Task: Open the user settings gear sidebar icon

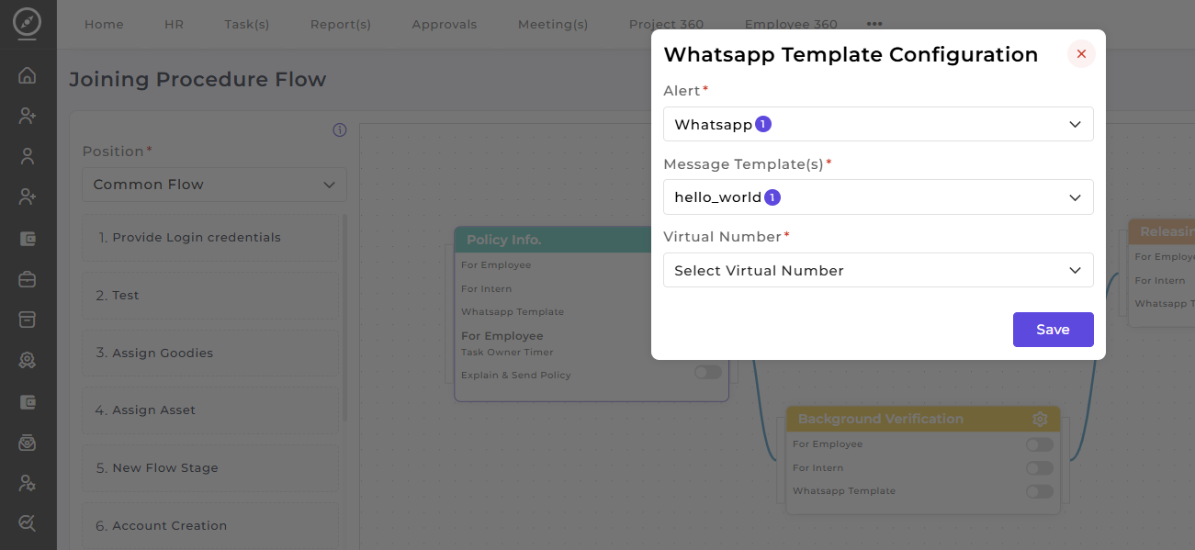Action: click(28, 483)
